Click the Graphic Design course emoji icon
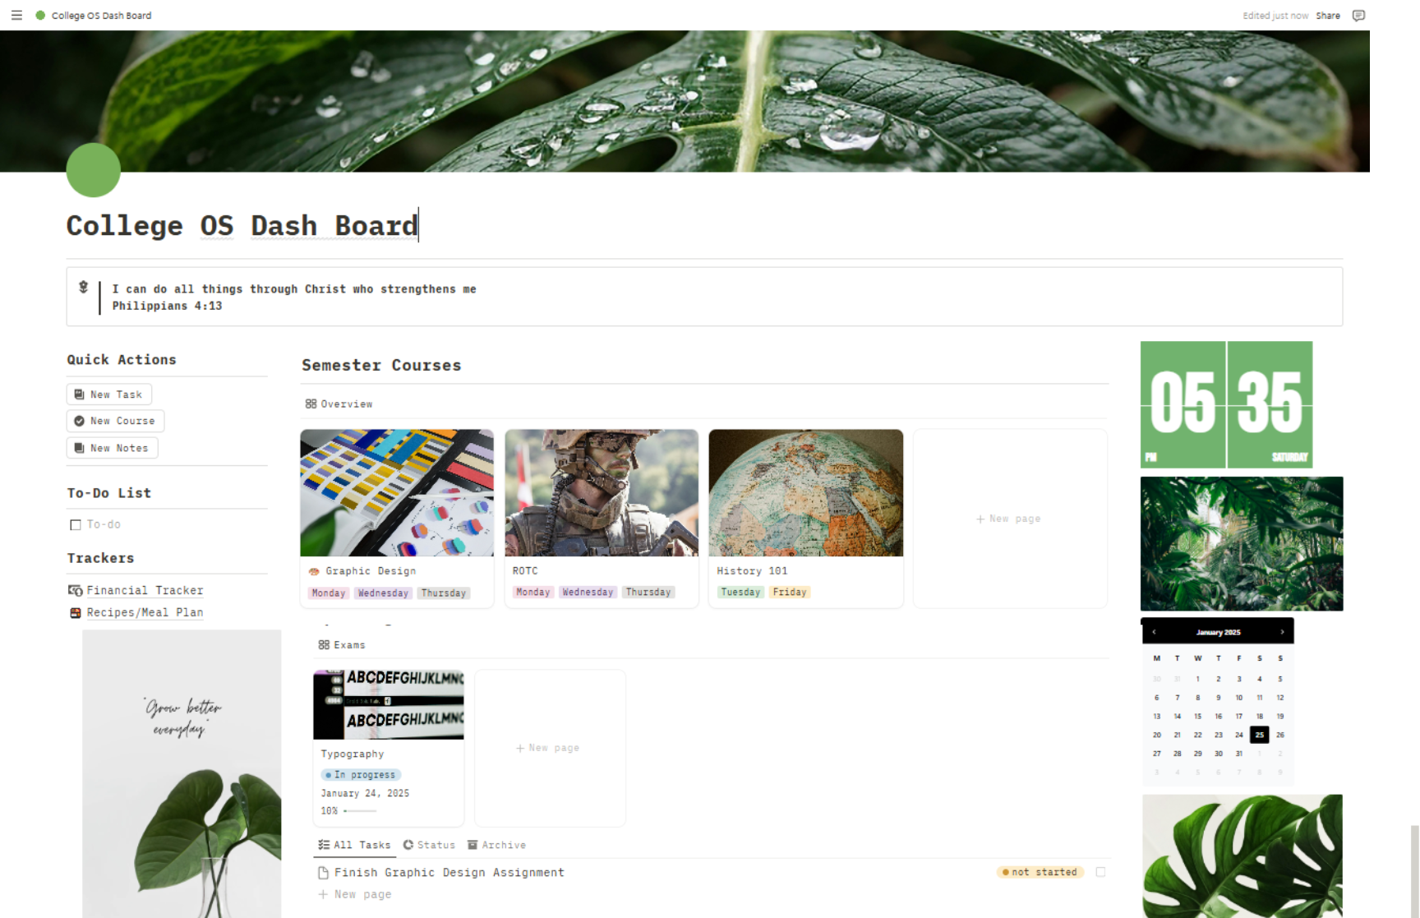The height and width of the screenshot is (918, 1420). click(313, 571)
